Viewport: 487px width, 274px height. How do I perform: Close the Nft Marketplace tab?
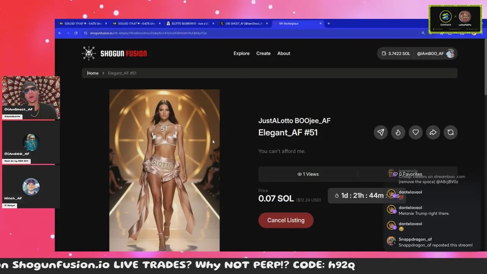click(x=320, y=24)
